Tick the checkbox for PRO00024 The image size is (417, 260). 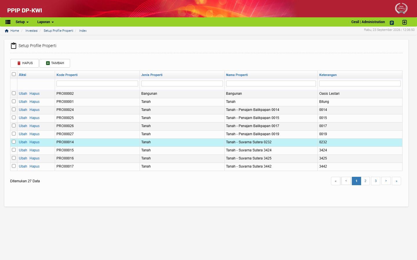pos(14,109)
